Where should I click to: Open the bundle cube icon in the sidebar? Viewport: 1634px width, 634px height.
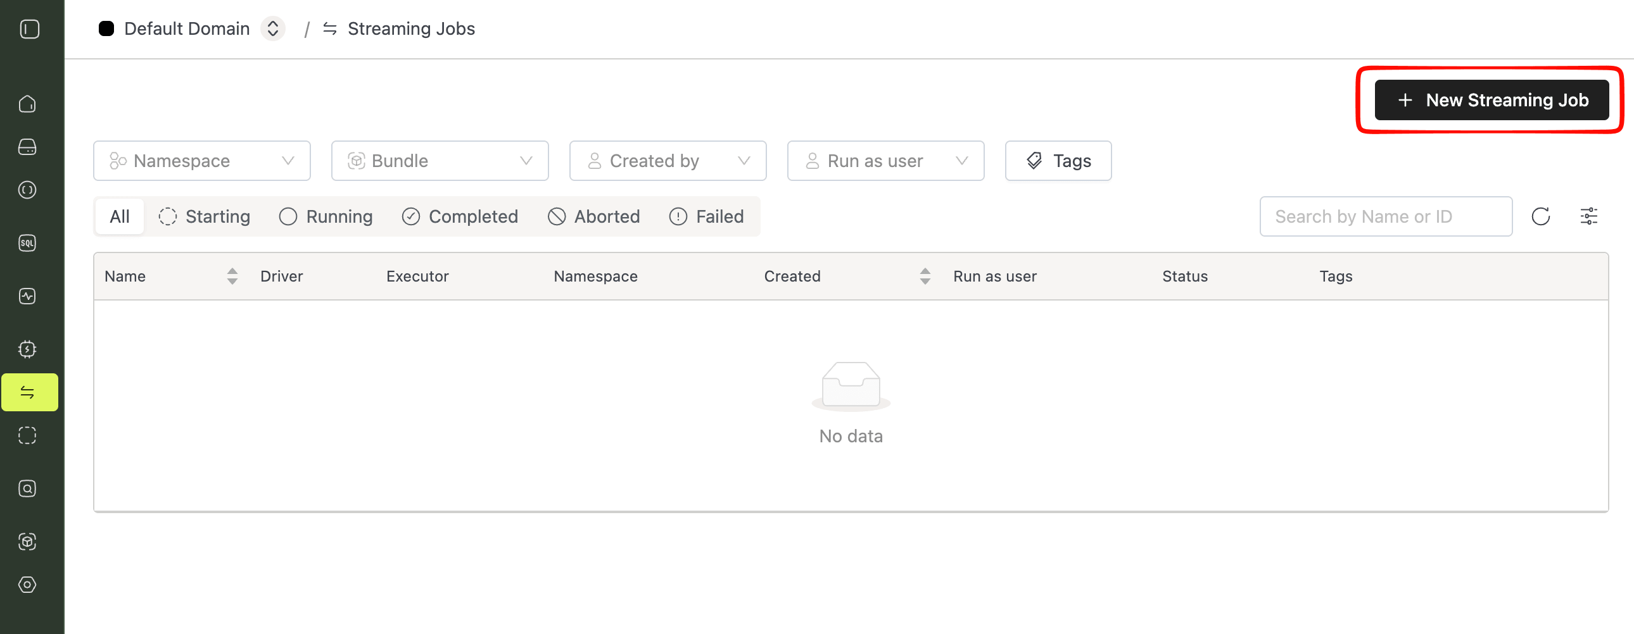[x=27, y=542]
